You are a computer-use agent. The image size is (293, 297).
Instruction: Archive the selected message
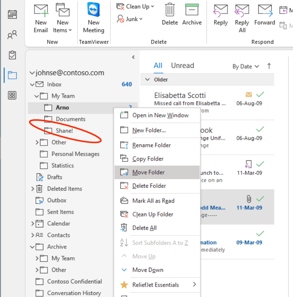(192, 14)
